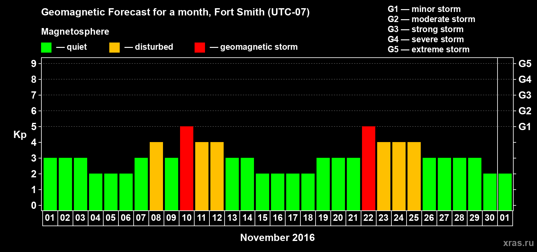The image size is (537, 252).
Task: Click the orange bar for day 08
Action: (156, 176)
